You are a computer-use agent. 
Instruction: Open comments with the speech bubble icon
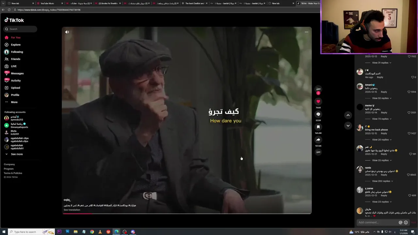point(318,114)
